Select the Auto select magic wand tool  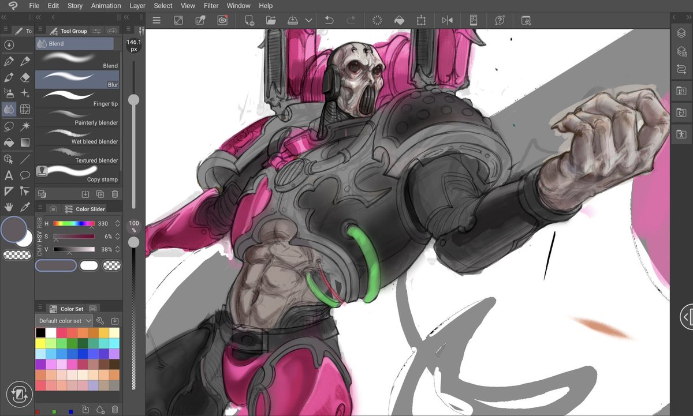[x=25, y=126]
